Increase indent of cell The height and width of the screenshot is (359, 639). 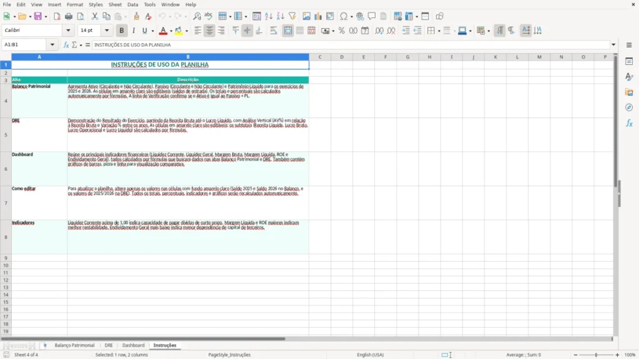tap(406, 31)
